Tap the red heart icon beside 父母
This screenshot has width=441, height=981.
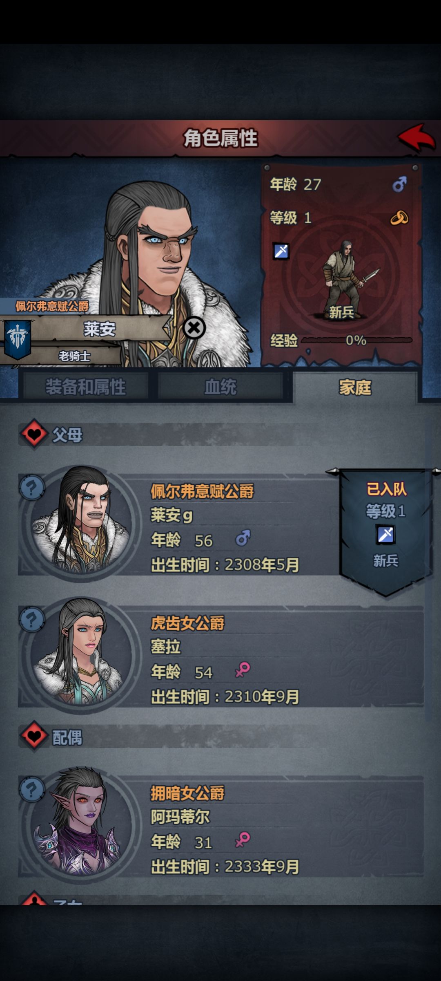34,434
